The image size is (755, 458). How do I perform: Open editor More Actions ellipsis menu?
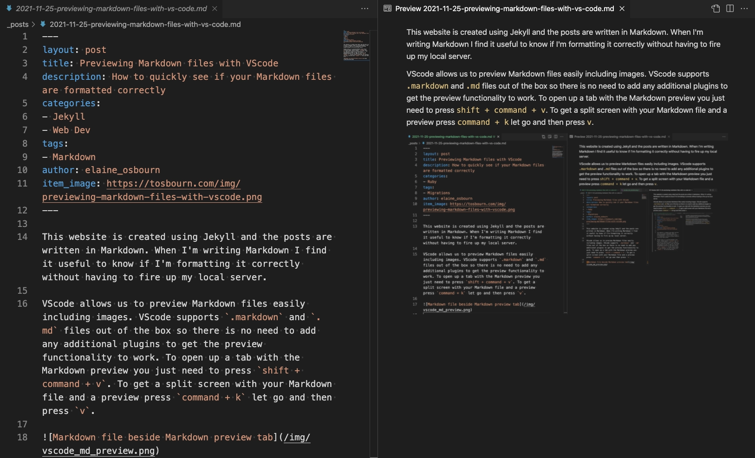tap(365, 9)
